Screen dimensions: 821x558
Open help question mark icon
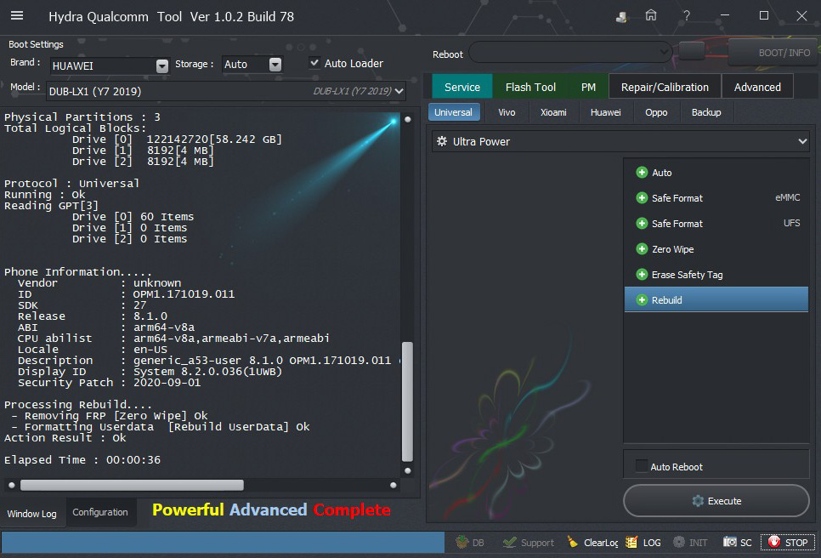pyautogui.click(x=687, y=15)
